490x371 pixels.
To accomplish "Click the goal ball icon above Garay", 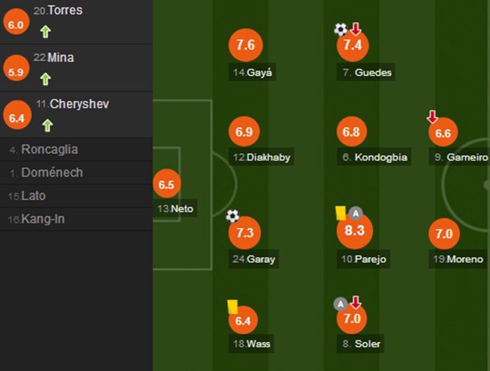I will [x=232, y=216].
